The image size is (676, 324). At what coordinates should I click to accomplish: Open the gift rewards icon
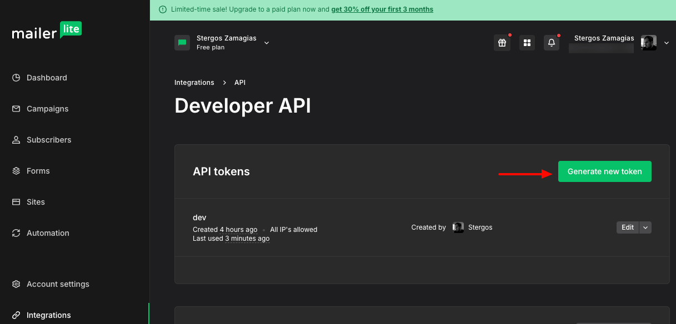[x=502, y=43]
